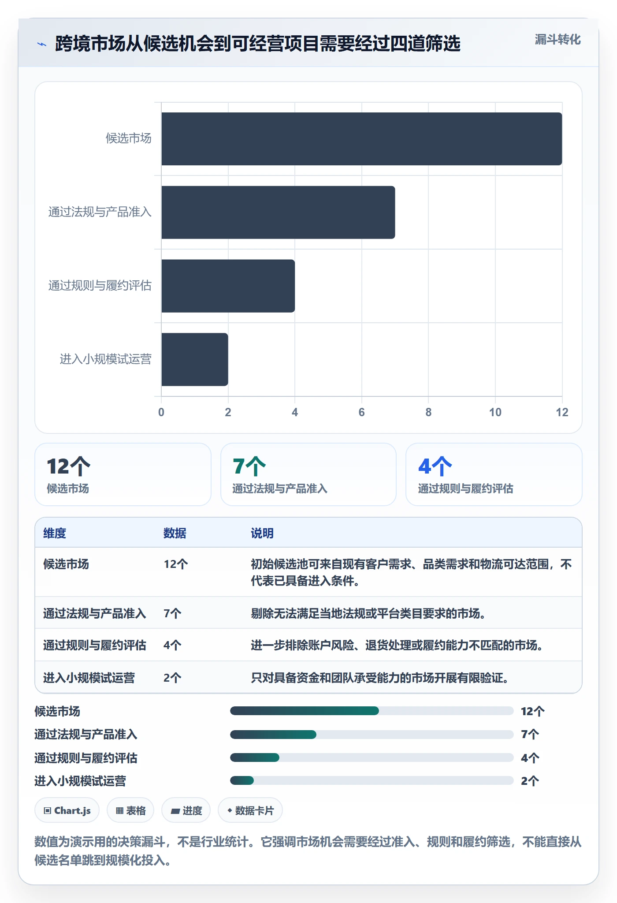Click the 12个 value beside the progress bar
Viewport: 617px width, 903px height.
[x=533, y=711]
